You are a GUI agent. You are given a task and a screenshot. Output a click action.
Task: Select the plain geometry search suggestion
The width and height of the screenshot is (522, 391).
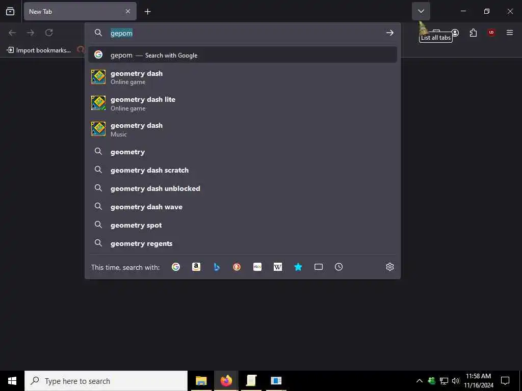coord(242,152)
